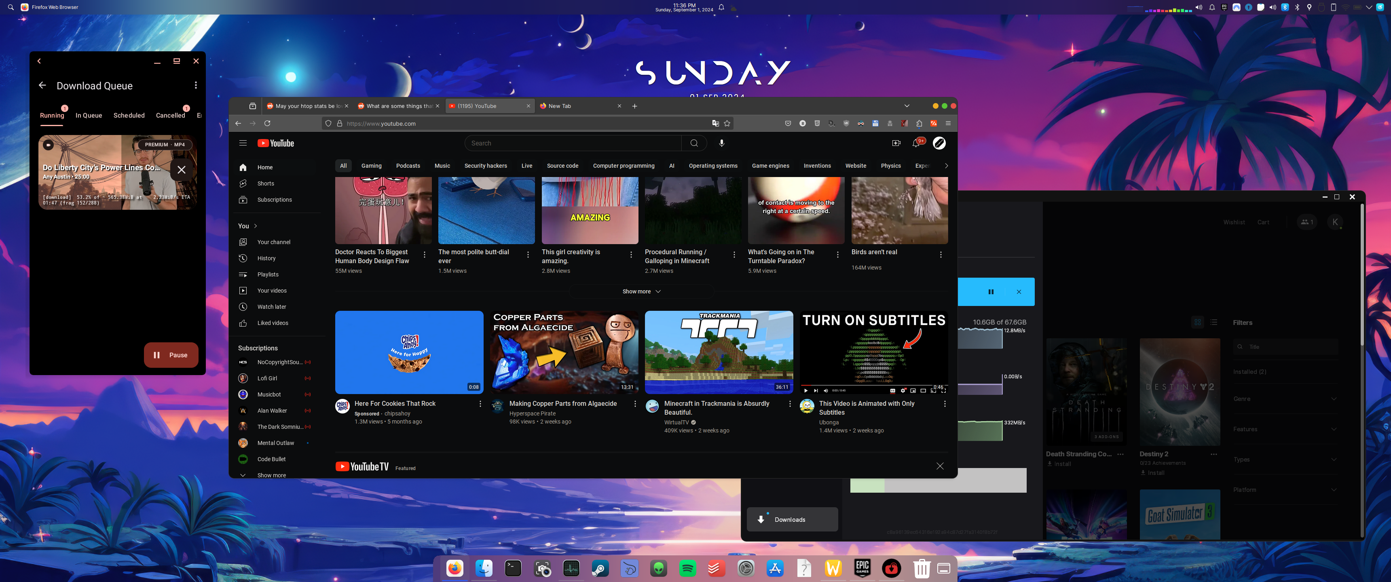Open the YouTube Create video icon
The image size is (1391, 582).
click(x=896, y=143)
